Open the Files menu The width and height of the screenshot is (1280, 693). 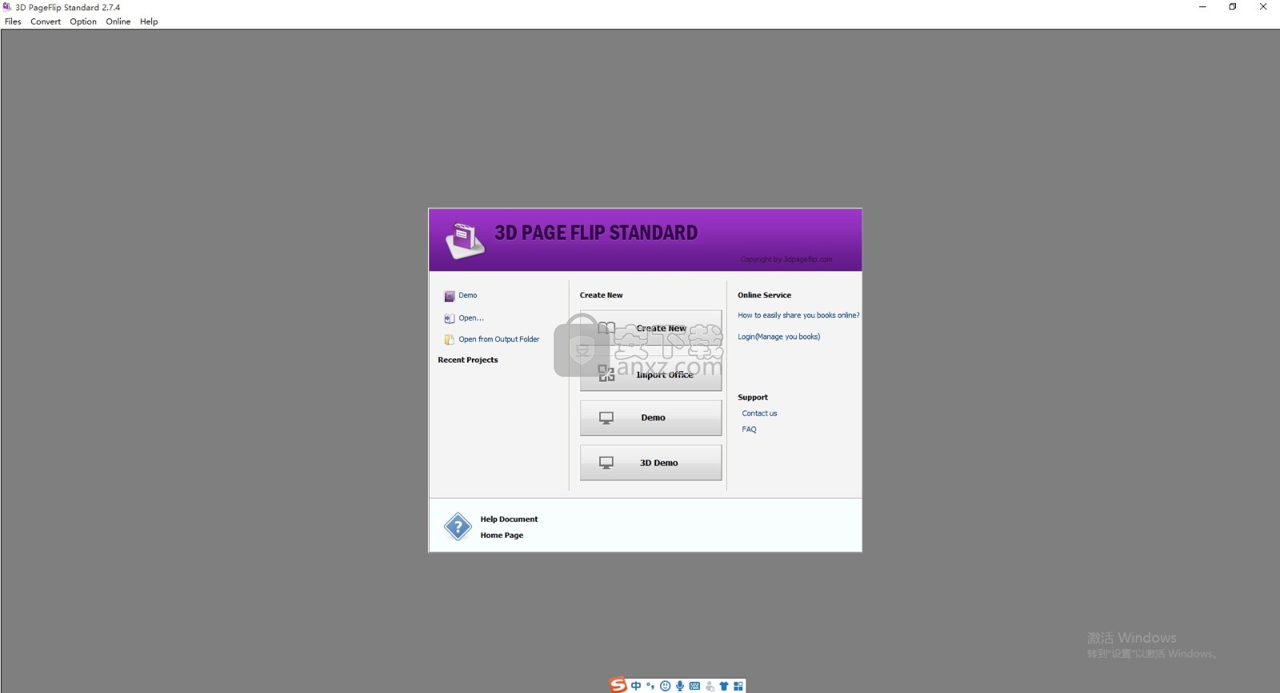pyautogui.click(x=13, y=22)
